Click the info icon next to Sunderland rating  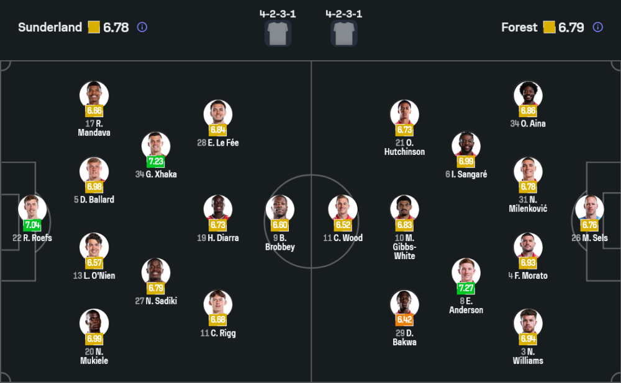point(142,27)
